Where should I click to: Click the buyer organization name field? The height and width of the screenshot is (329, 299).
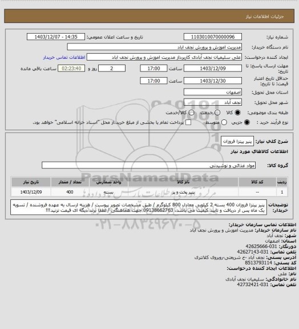click(x=154, y=47)
